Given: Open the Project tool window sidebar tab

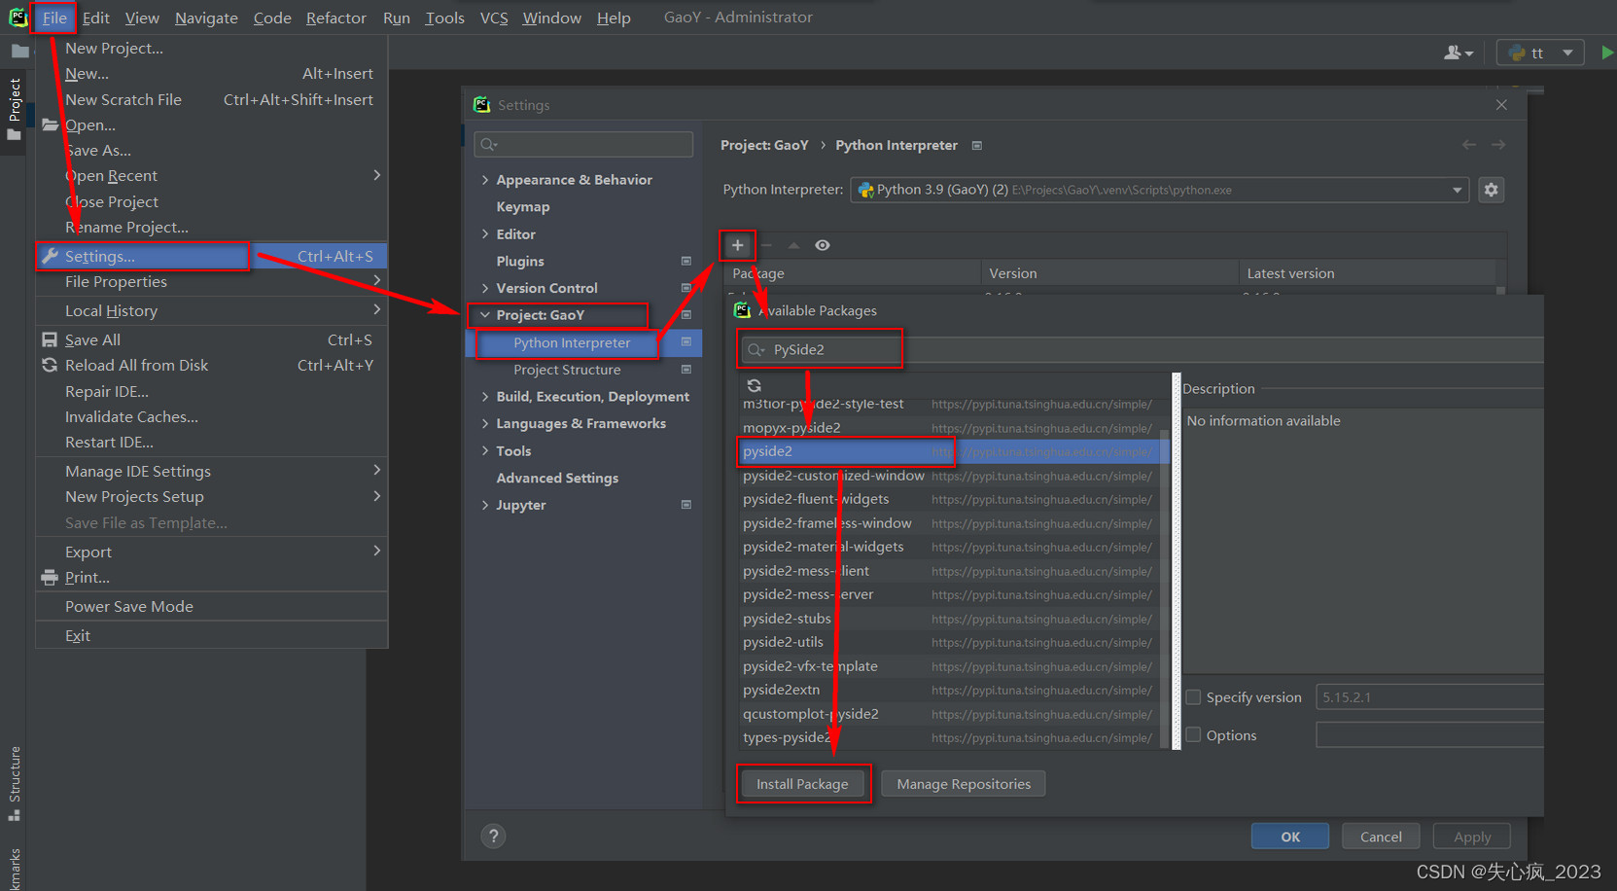Looking at the screenshot, I should [x=14, y=108].
